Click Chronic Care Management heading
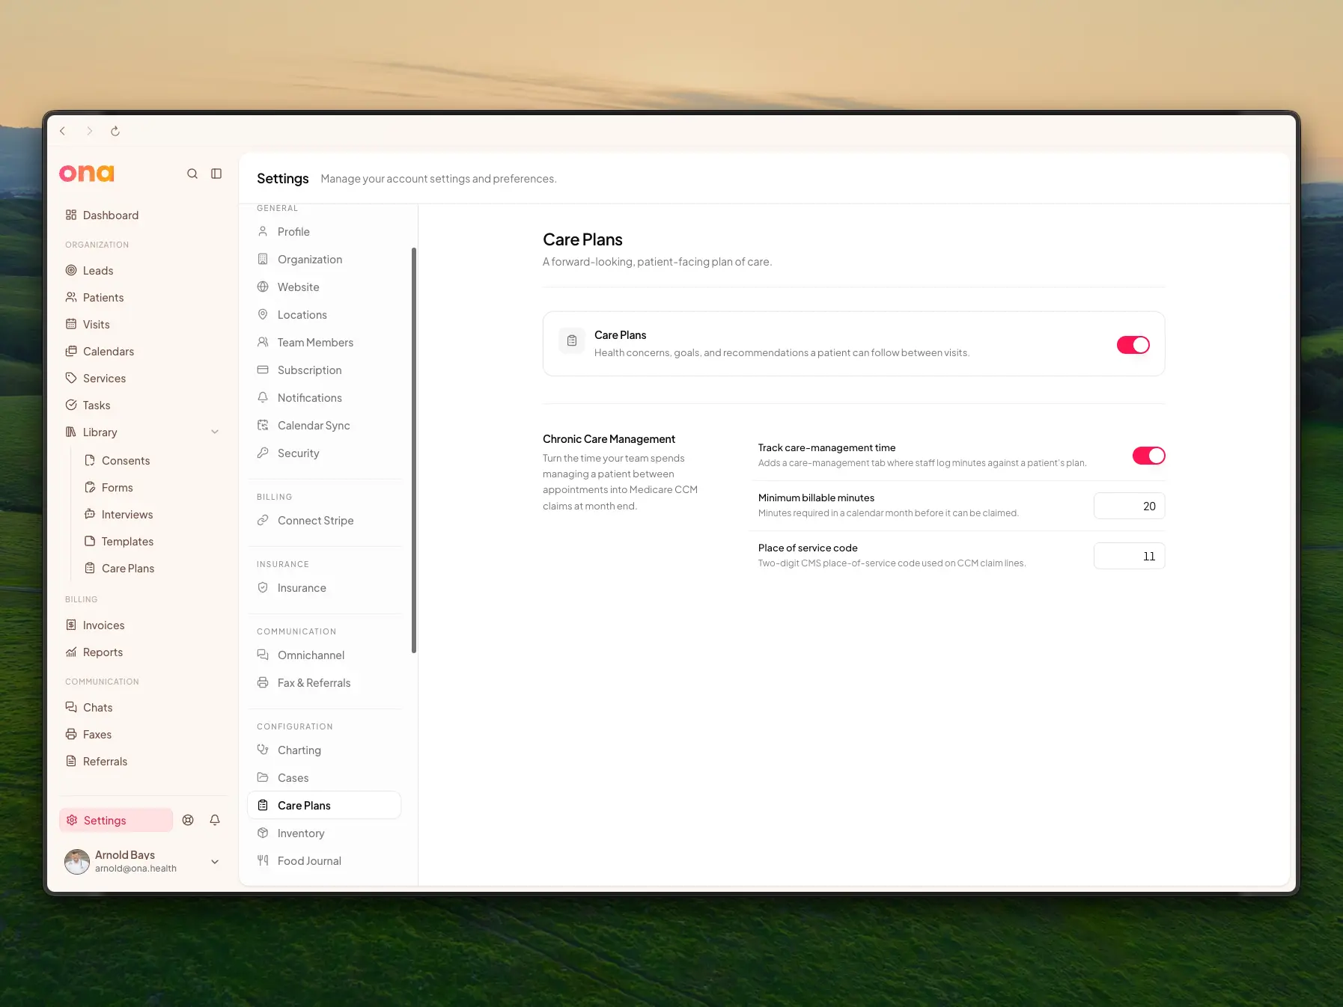 pyautogui.click(x=609, y=439)
